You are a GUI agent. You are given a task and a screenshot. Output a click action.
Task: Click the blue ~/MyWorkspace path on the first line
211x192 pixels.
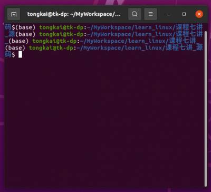pyautogui.click(x=110, y=27)
